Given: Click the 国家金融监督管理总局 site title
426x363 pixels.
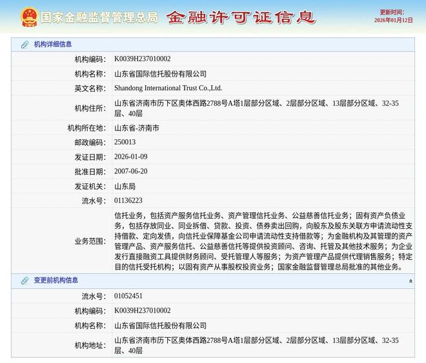Looking at the screenshot, I should 99,17.
